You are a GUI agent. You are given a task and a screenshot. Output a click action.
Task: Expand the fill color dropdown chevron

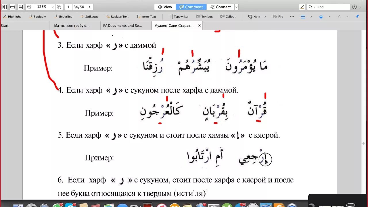329,17
